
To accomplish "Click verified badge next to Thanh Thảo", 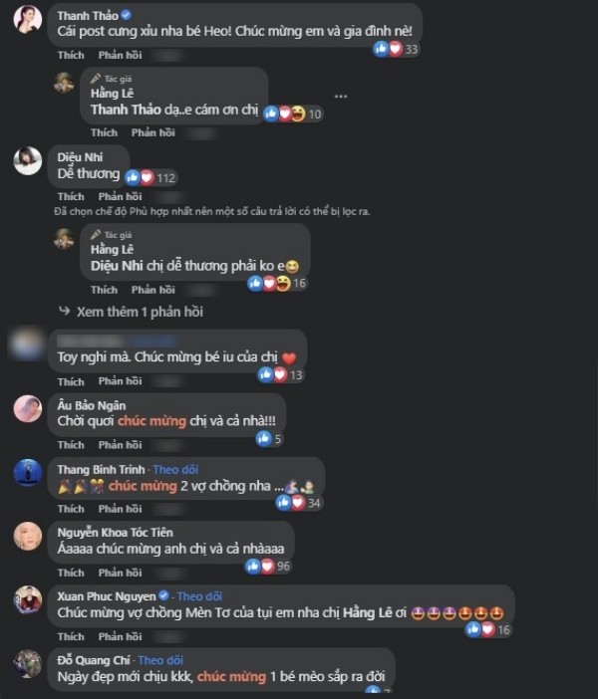I will 127,15.
